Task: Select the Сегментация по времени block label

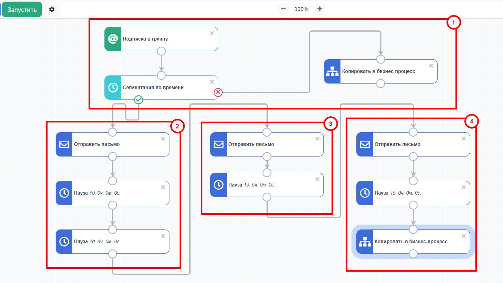Action: pos(153,88)
